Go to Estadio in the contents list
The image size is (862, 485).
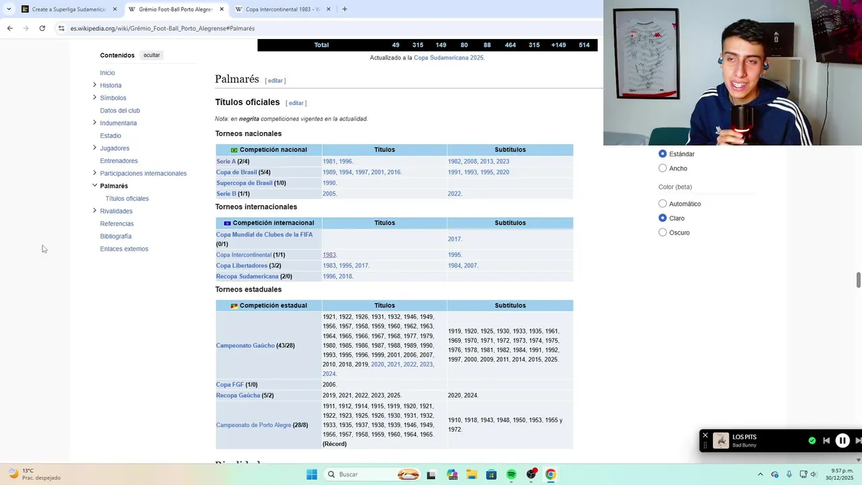(110, 135)
